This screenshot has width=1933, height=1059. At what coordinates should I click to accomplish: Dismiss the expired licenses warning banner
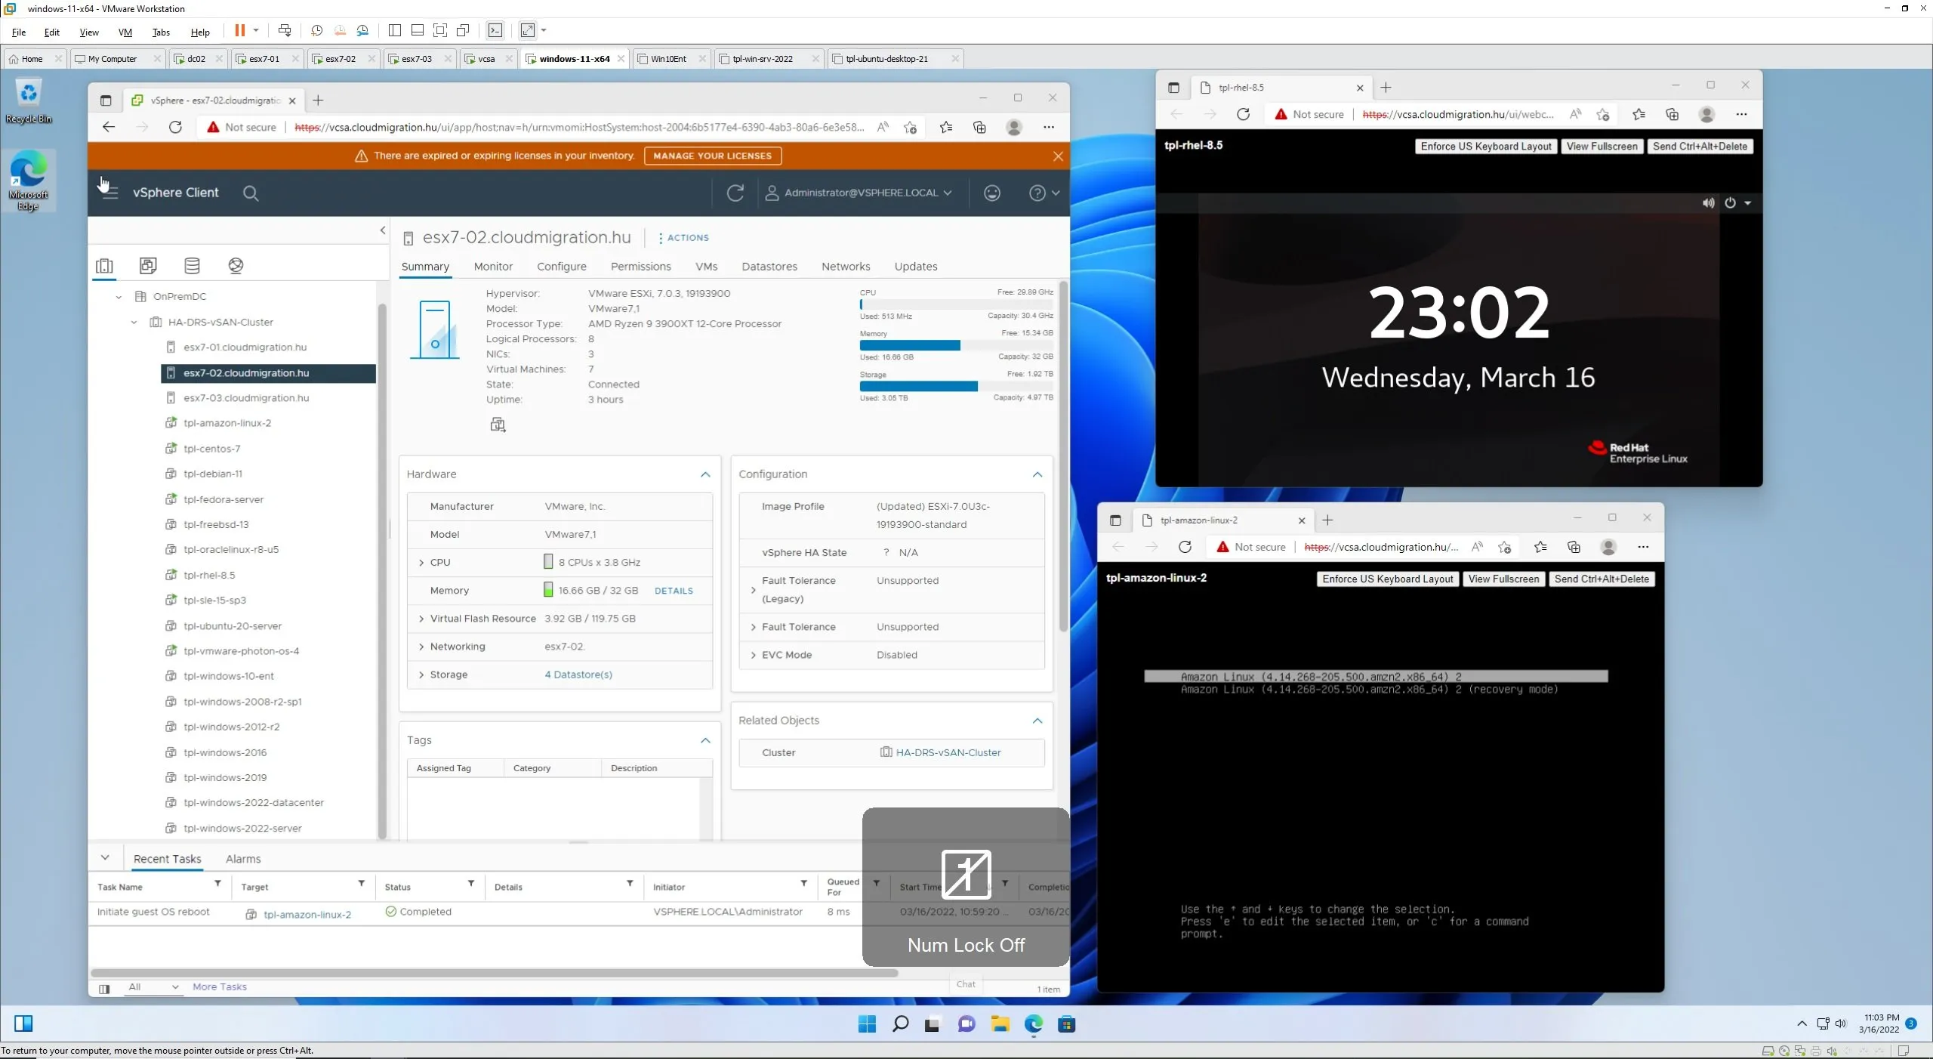point(1058,156)
